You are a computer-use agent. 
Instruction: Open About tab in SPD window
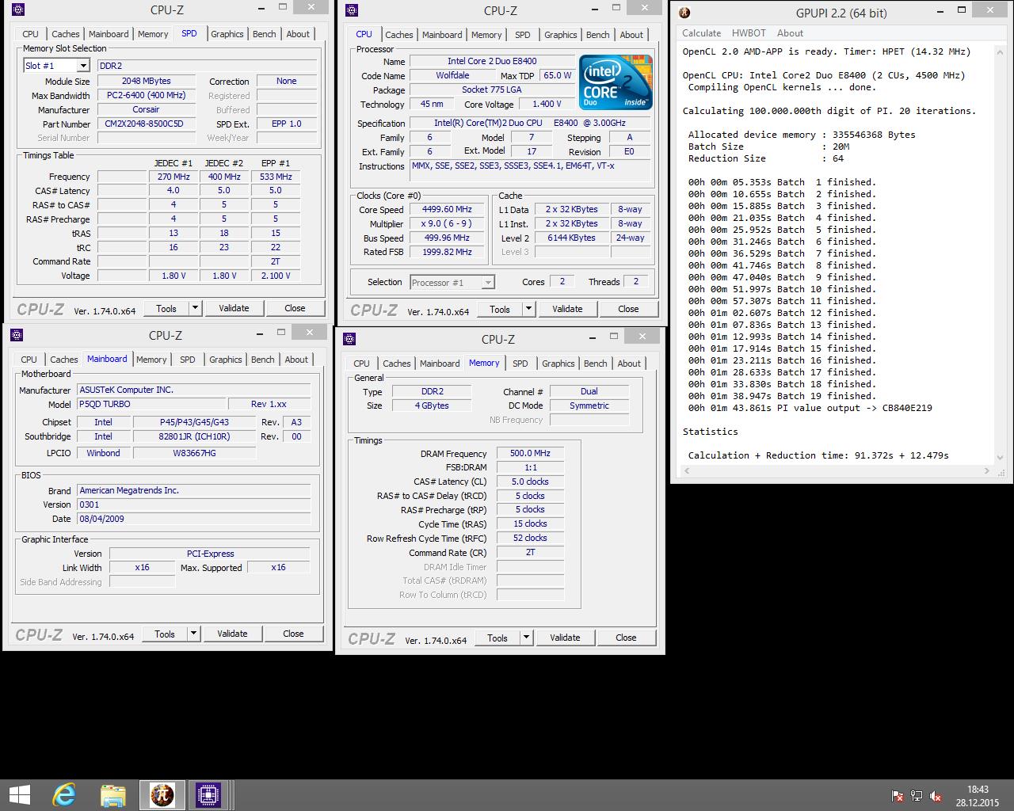pos(298,34)
